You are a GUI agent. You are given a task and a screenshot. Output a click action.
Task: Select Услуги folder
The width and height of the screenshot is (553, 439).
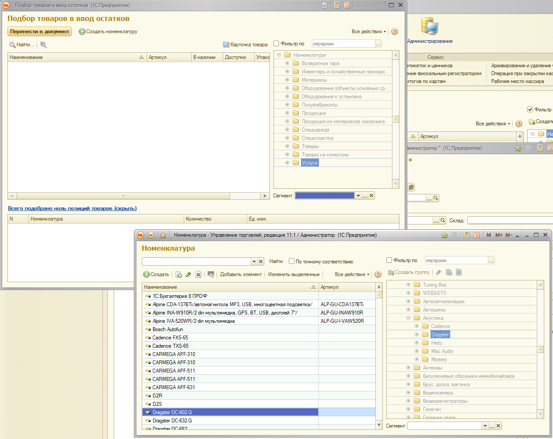(x=310, y=163)
